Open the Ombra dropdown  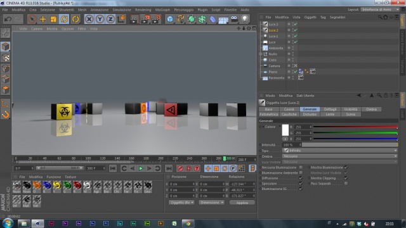point(340,156)
